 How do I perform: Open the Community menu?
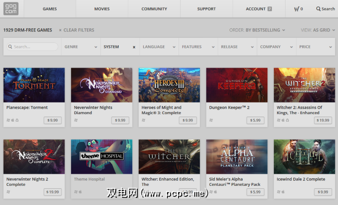pyautogui.click(x=154, y=9)
